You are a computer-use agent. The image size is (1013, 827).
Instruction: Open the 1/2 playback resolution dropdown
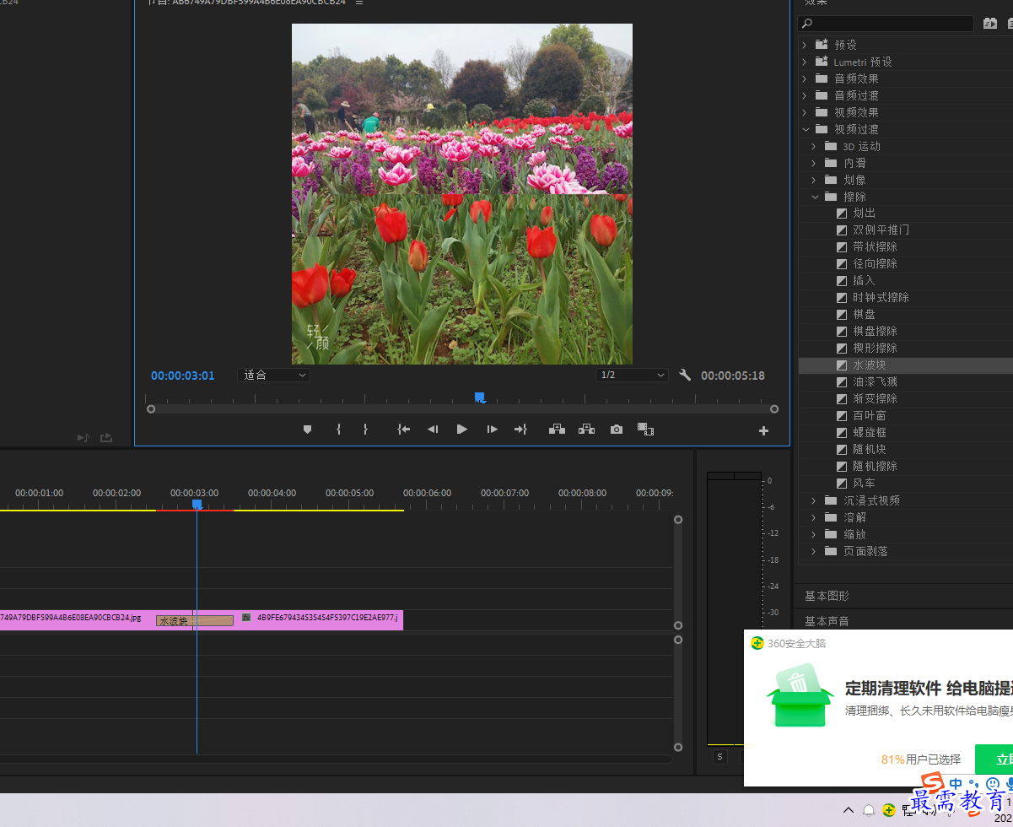click(632, 375)
